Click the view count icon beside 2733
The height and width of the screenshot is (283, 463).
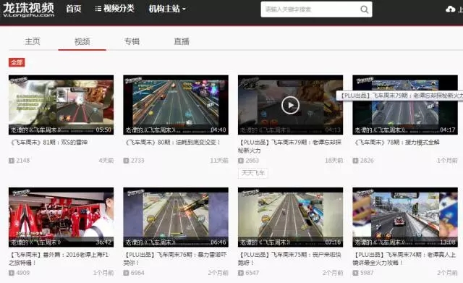point(126,161)
